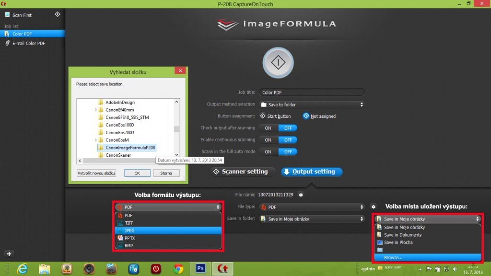Screen dimensions: 491x276
Task: Click the CaptureOnTouch taskbar icon
Action: [x=222, y=269]
